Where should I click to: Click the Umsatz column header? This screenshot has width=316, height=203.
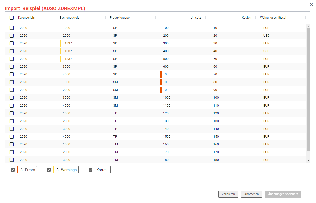[196, 18]
